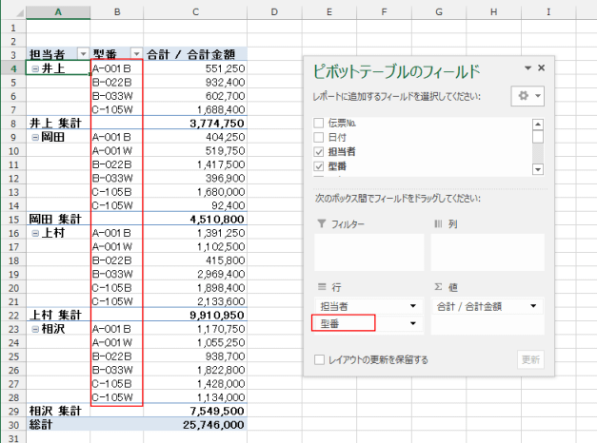Click the empty フィルター drop area
Viewport: 597px width, 443px height.
(368, 252)
